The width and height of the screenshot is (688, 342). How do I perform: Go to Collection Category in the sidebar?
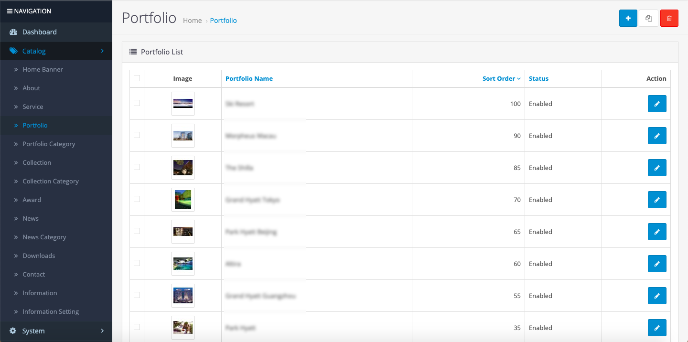pos(51,181)
